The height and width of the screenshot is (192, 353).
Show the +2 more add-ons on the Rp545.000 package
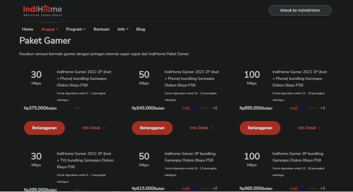click(215, 108)
